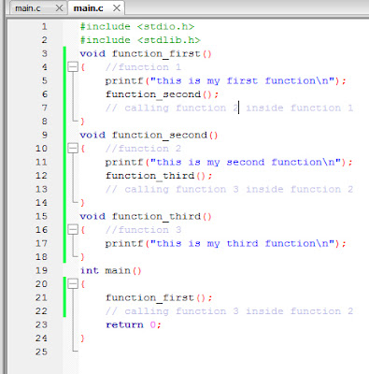Close the inactive main.c tab

tap(59, 8)
